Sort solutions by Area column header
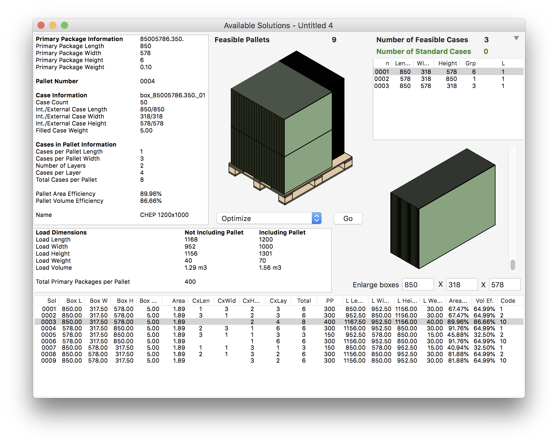This screenshot has height=445, width=558. pos(175,301)
